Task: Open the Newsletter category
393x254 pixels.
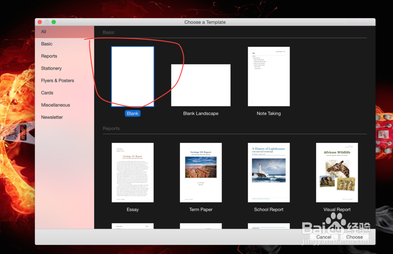Action: pyautogui.click(x=64, y=117)
